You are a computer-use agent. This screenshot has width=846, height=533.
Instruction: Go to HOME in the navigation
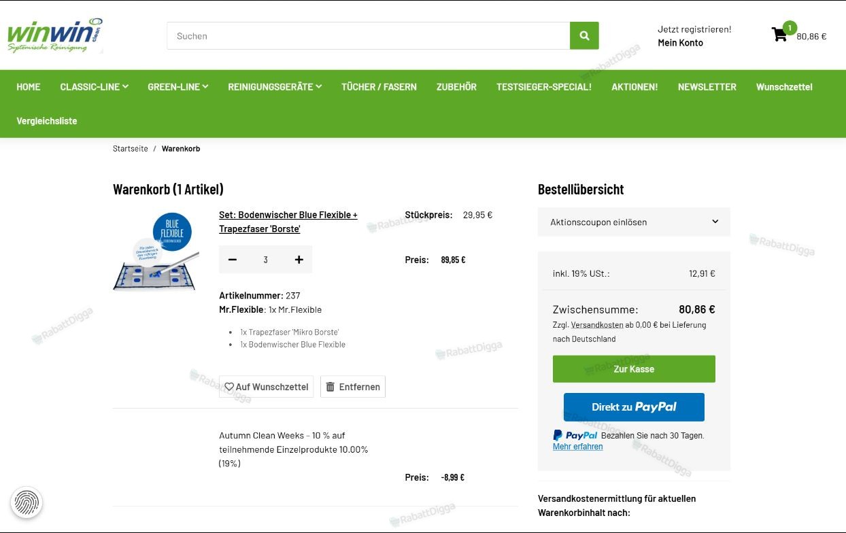click(x=29, y=87)
